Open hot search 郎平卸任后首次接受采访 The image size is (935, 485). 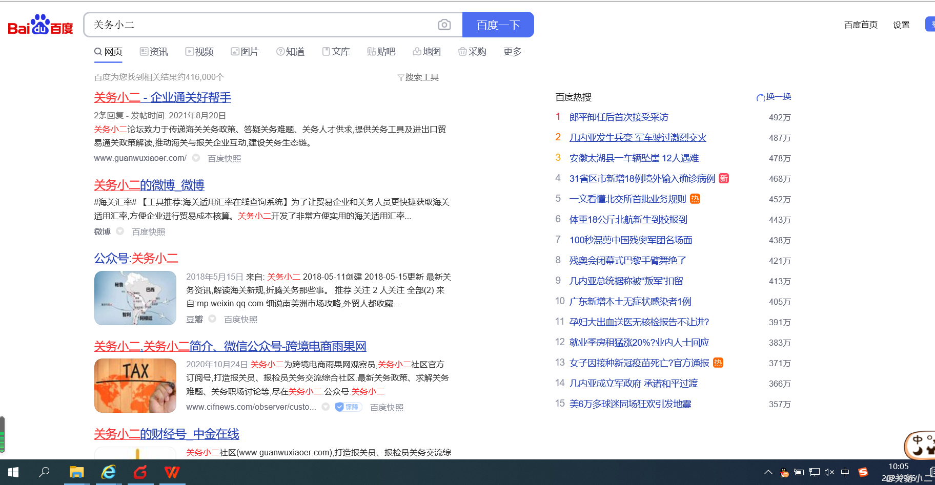tap(619, 117)
